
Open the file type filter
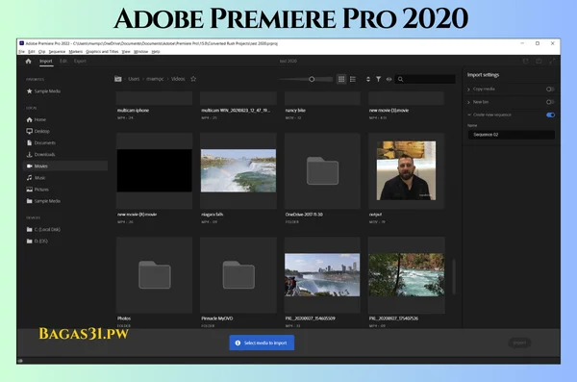pyautogui.click(x=378, y=79)
